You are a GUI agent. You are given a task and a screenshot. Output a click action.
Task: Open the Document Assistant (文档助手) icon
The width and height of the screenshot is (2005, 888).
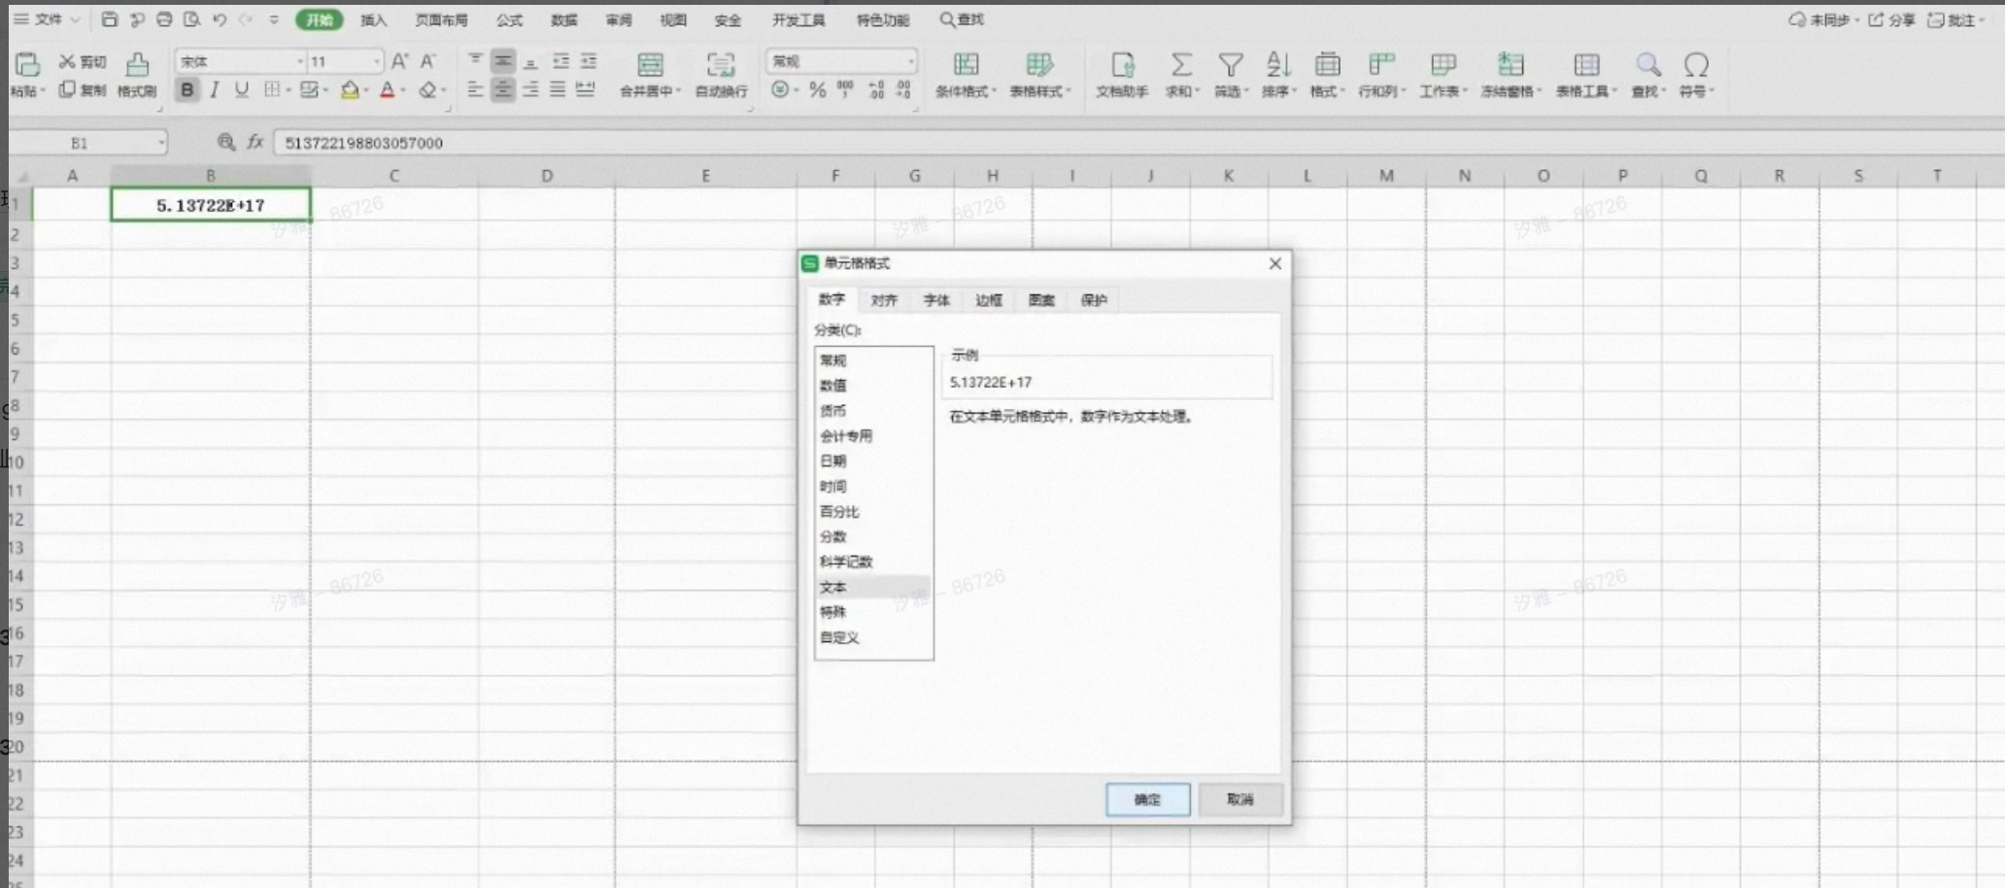point(1122,65)
